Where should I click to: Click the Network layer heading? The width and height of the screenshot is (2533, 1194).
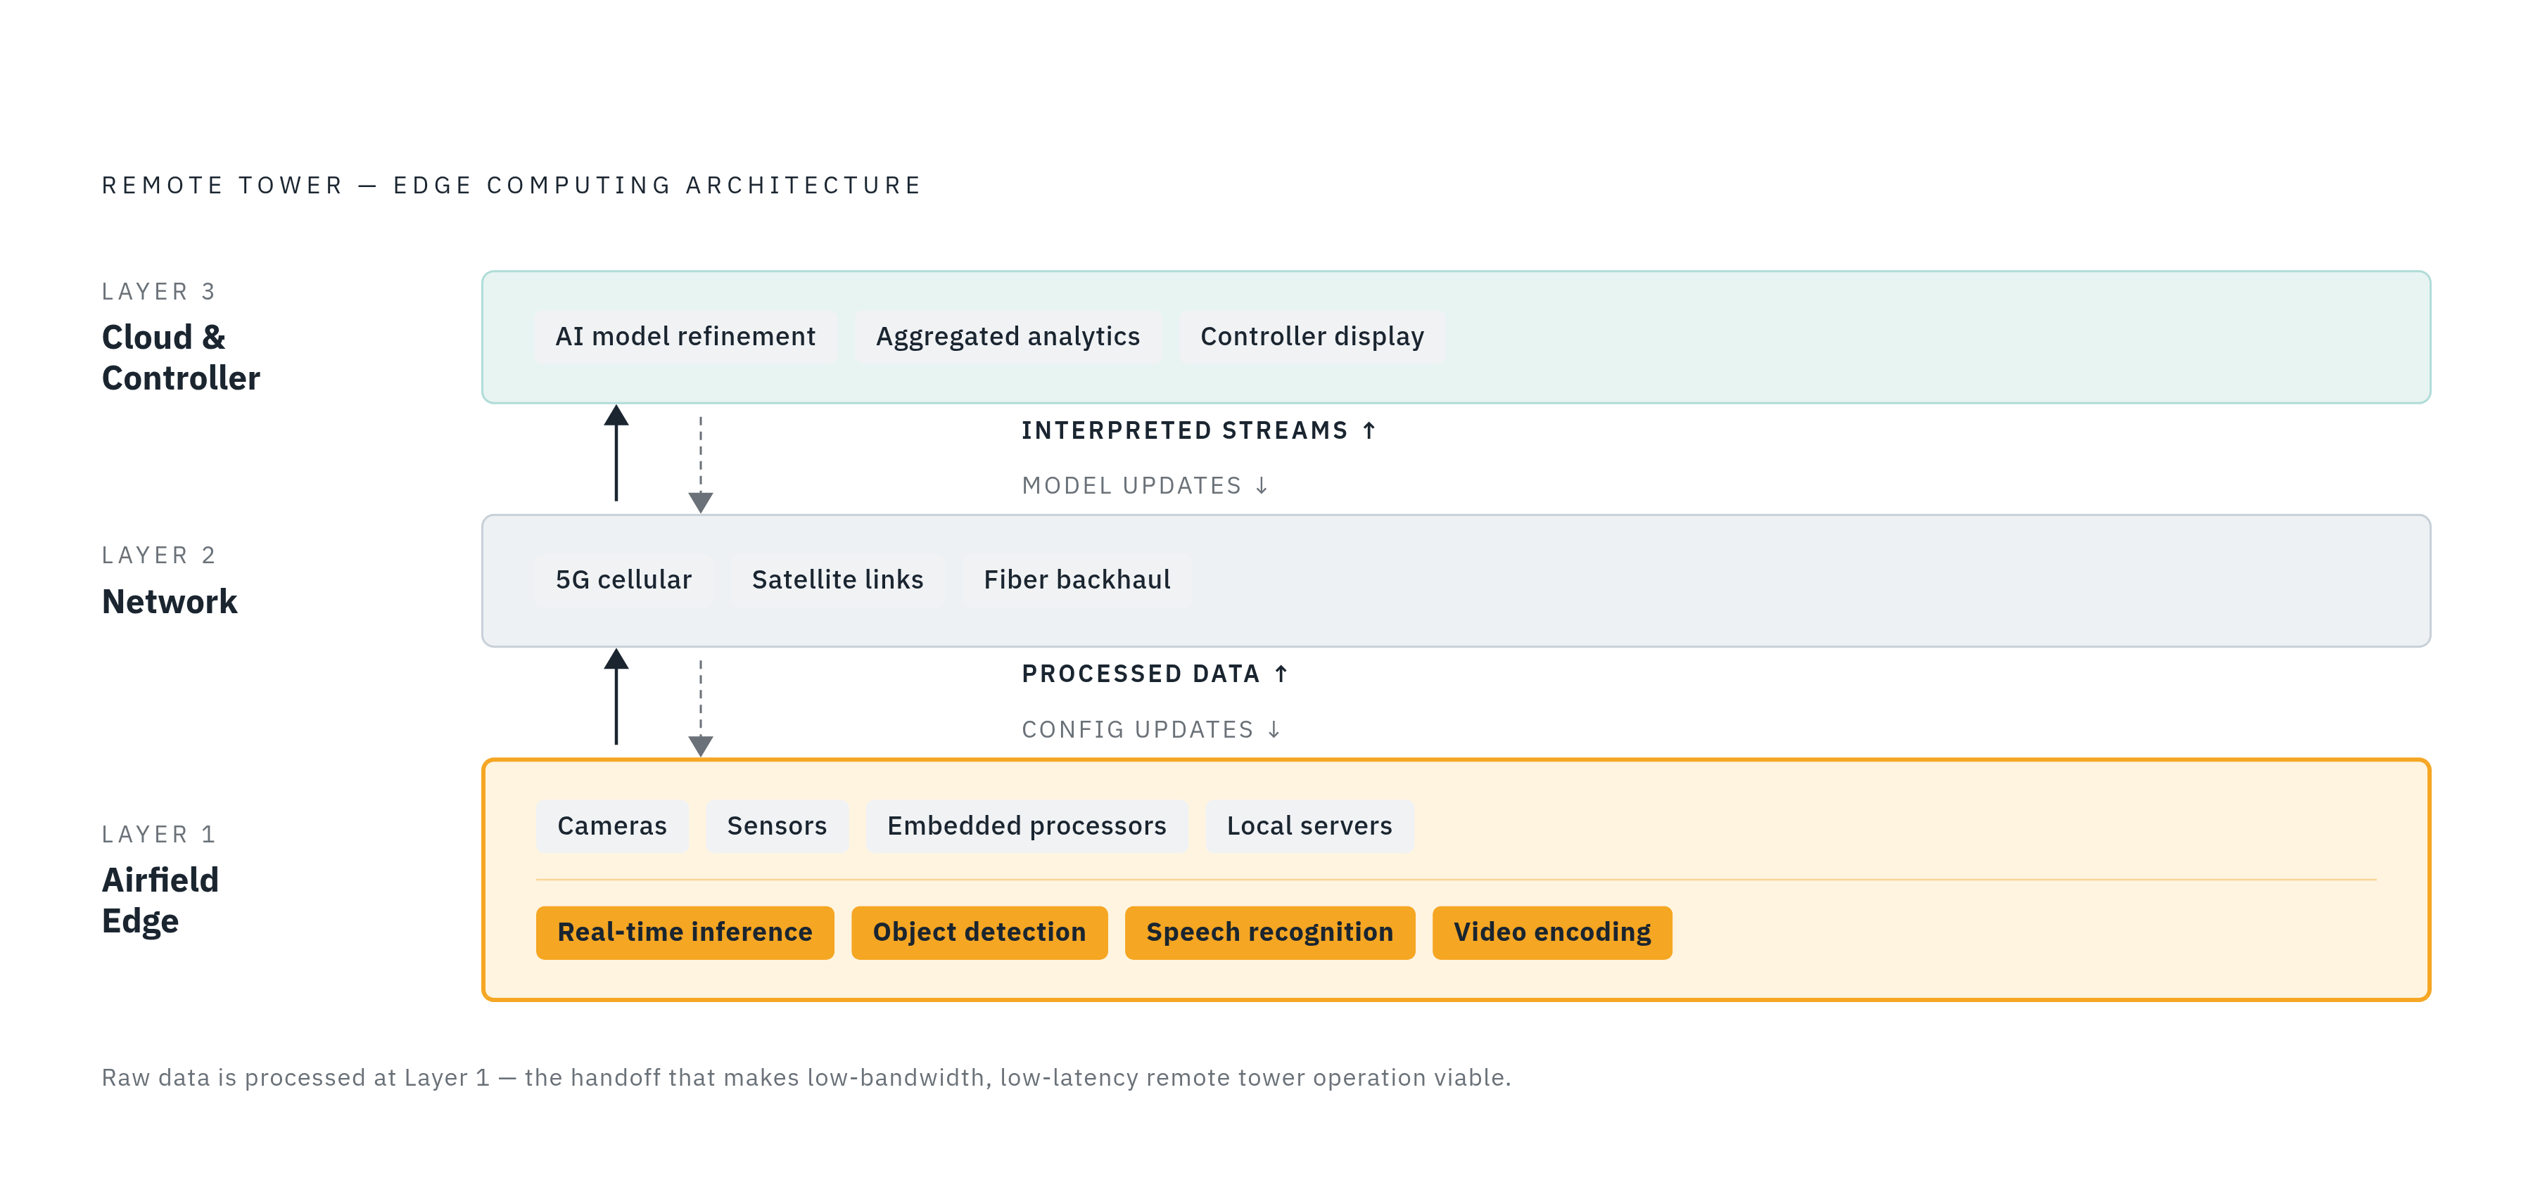tap(169, 601)
